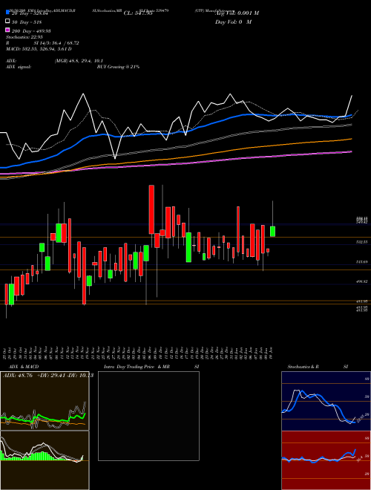The width and height of the screenshot is (371, 490).
Task: Click the 'Day Vol: 0 M' text
Action: (x=233, y=22)
